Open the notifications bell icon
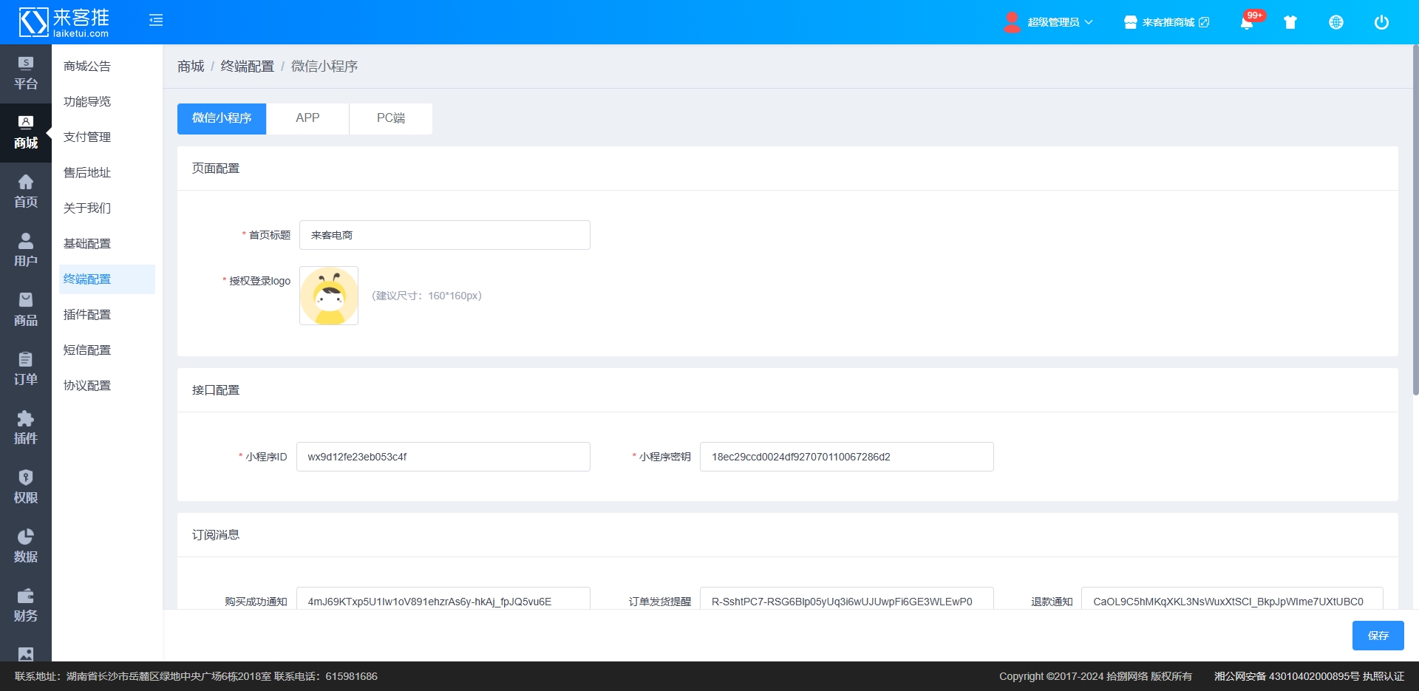 (x=1247, y=22)
